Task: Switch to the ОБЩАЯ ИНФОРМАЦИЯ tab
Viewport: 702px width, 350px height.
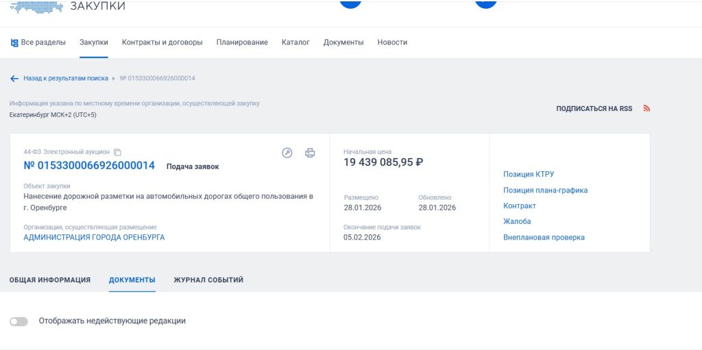Action: pyautogui.click(x=49, y=280)
